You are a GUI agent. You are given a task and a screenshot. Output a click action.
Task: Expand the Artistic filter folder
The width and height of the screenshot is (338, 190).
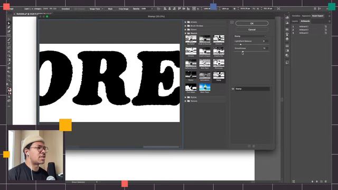click(x=185, y=22)
